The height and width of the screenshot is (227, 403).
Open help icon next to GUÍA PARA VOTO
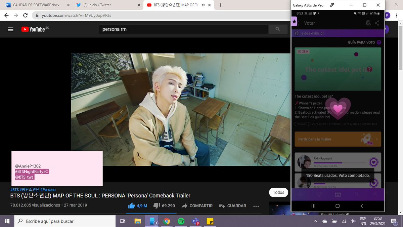click(x=379, y=42)
